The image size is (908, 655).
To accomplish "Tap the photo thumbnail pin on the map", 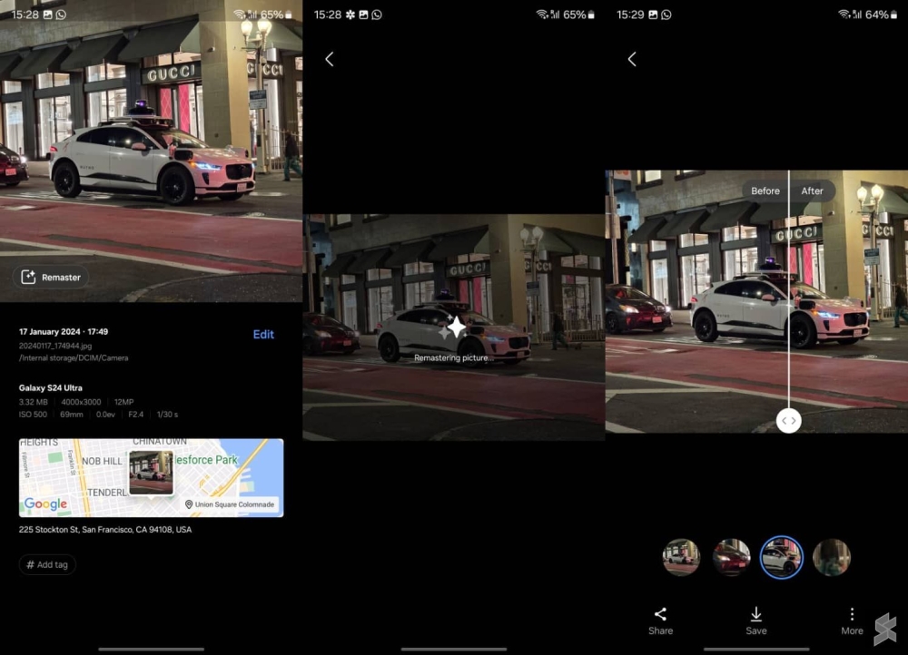I will point(151,474).
